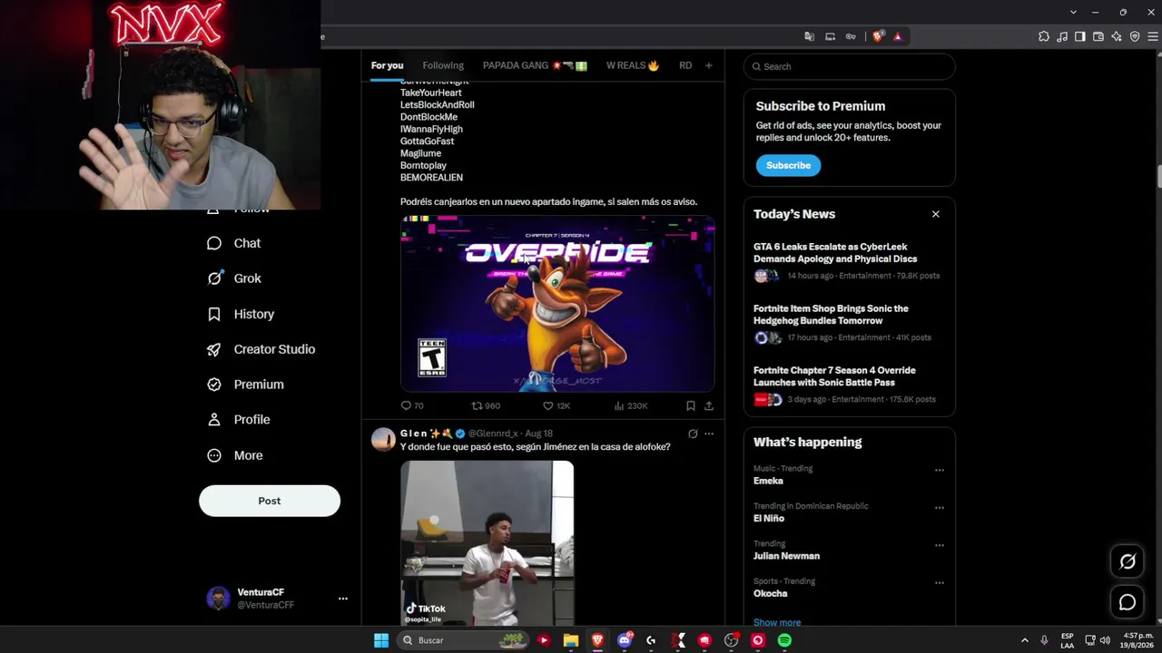This screenshot has width=1162, height=653.
Task: Click the Brave Rewards triangle icon
Action: coord(898,36)
